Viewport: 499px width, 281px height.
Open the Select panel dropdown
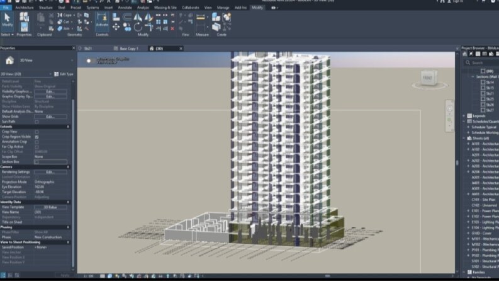(7, 35)
